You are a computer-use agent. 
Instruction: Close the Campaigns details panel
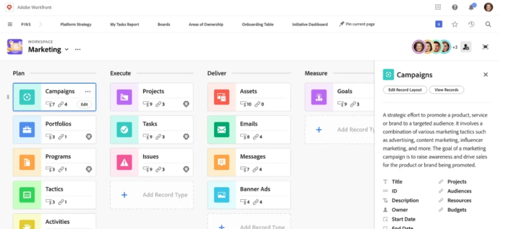point(486,75)
